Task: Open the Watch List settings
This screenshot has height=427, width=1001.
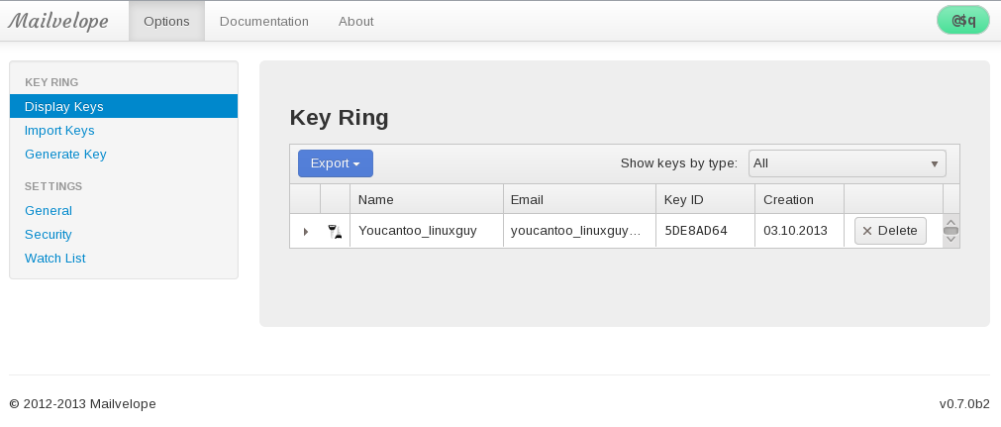Action: pyautogui.click(x=55, y=258)
